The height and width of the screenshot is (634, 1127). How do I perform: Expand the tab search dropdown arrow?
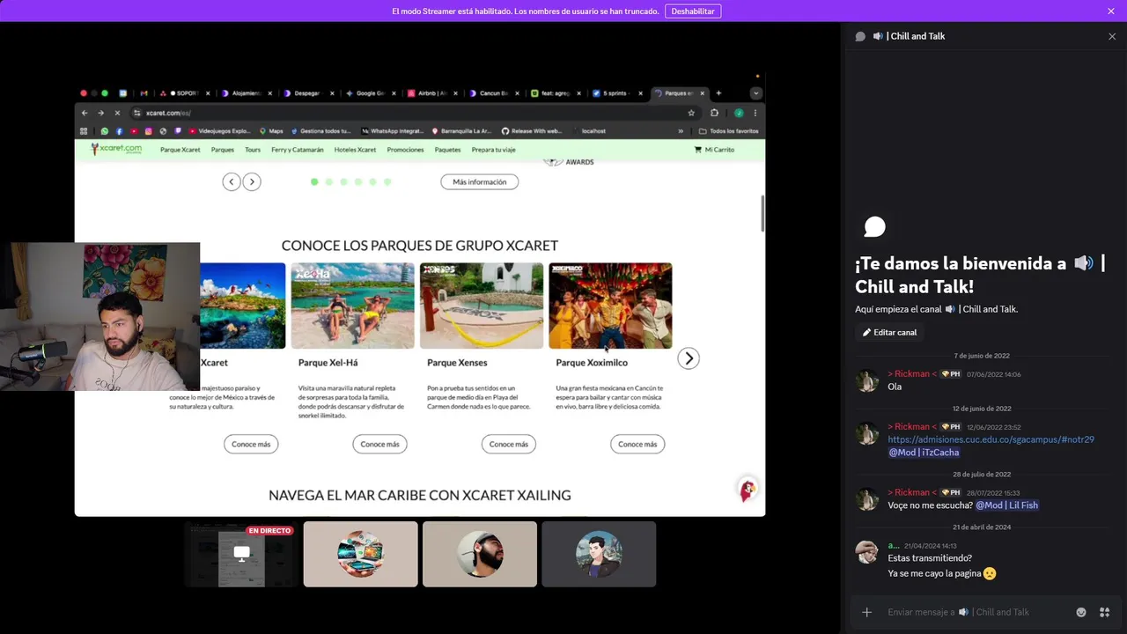(755, 93)
